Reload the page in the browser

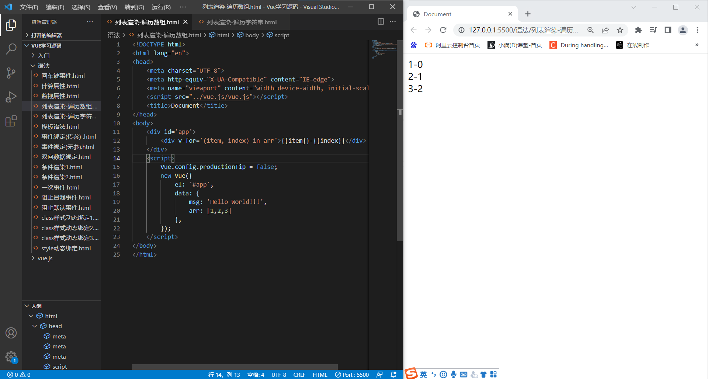tap(443, 30)
